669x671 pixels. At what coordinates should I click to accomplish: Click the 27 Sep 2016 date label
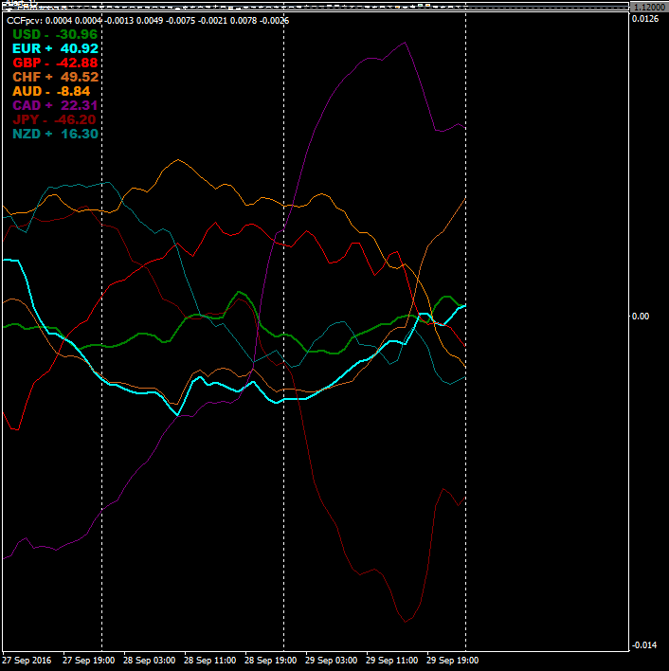tap(27, 660)
